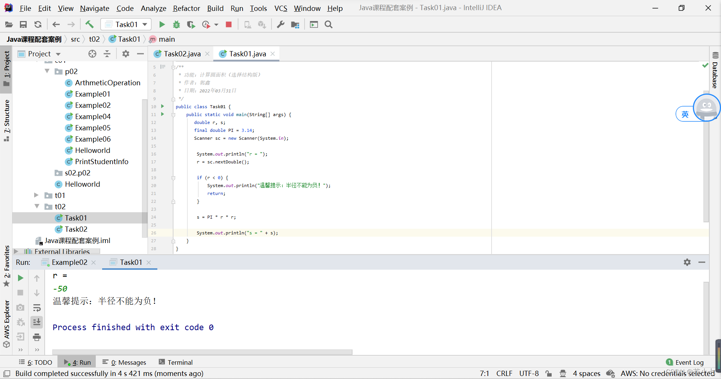Open the Project view mode dropdown
The width and height of the screenshot is (721, 379).
pyautogui.click(x=58, y=54)
